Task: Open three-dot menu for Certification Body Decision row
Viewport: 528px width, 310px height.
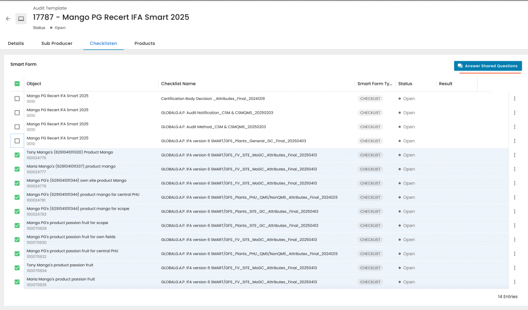Action: click(x=514, y=99)
